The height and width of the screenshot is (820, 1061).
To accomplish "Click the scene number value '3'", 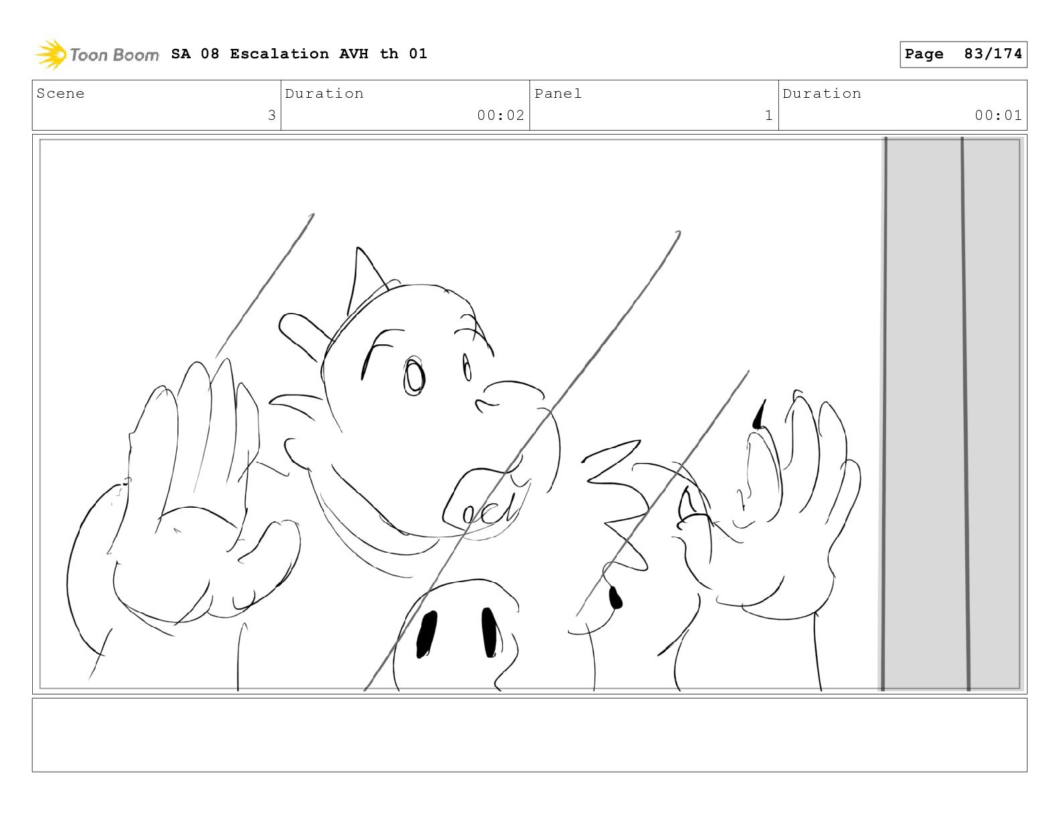I will (271, 115).
